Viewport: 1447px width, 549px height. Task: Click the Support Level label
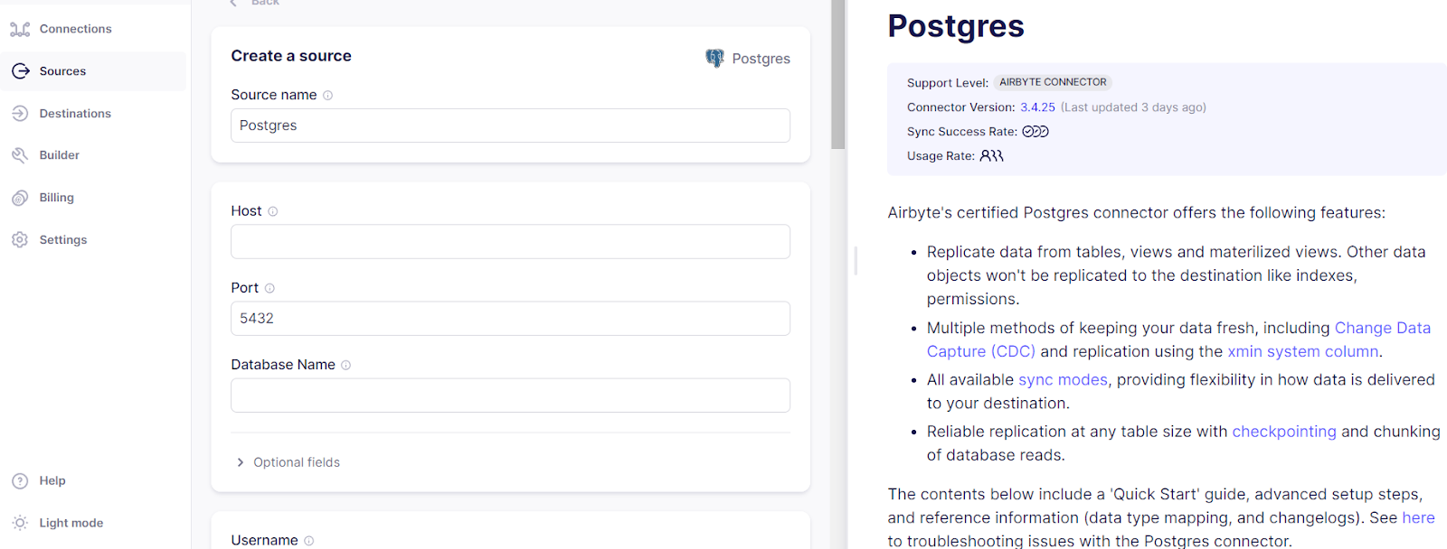tap(948, 83)
